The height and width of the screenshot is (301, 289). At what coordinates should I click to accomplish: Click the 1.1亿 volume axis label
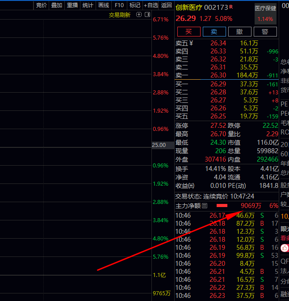point(159,275)
